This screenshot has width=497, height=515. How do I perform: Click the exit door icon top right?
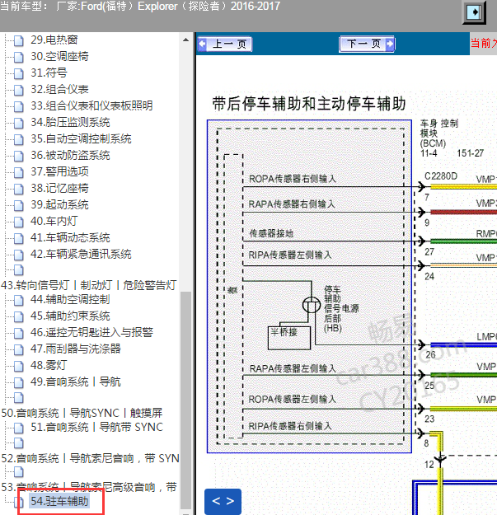pos(474,12)
